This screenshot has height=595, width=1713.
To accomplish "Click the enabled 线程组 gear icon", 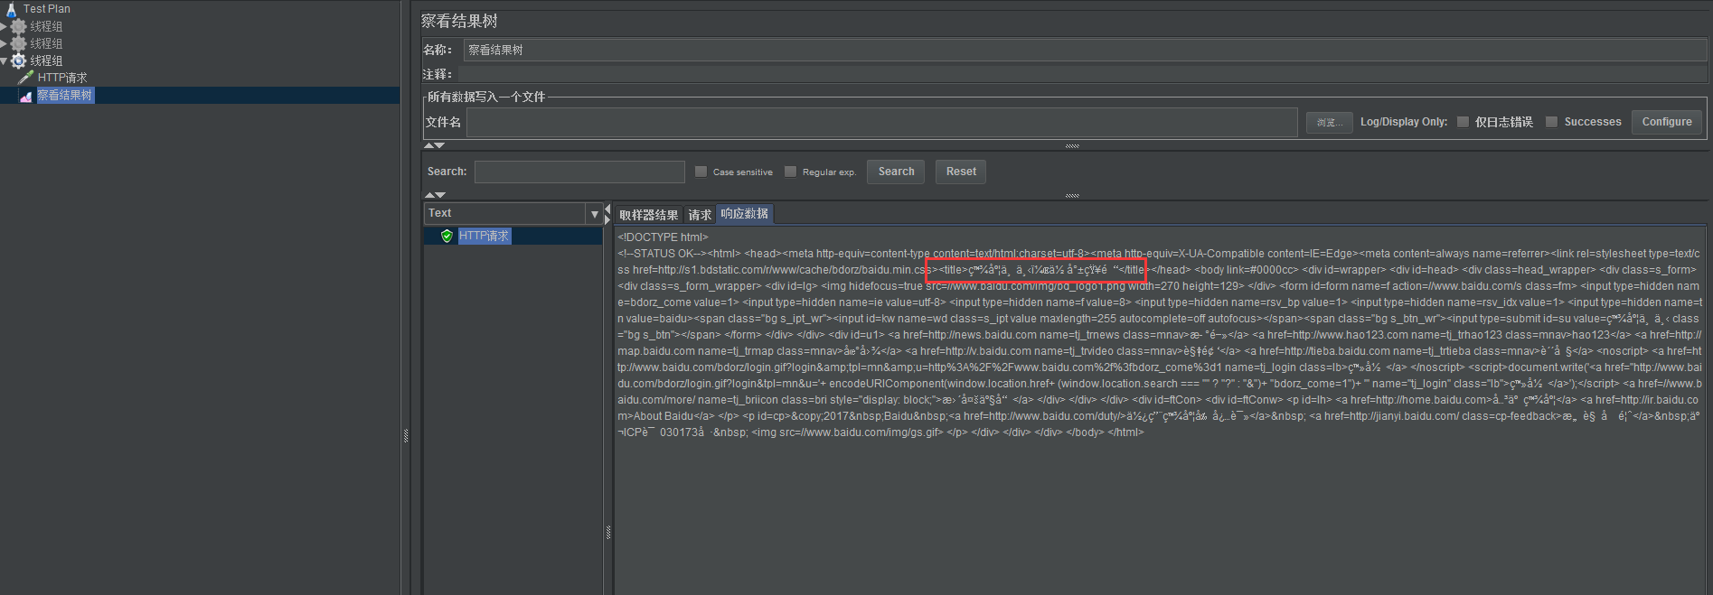I will click(x=18, y=60).
